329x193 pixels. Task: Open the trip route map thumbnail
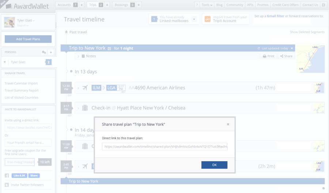(310, 59)
